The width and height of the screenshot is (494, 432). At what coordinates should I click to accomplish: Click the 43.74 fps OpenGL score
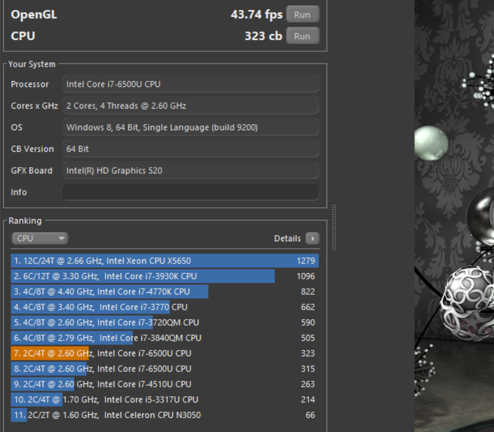click(256, 14)
